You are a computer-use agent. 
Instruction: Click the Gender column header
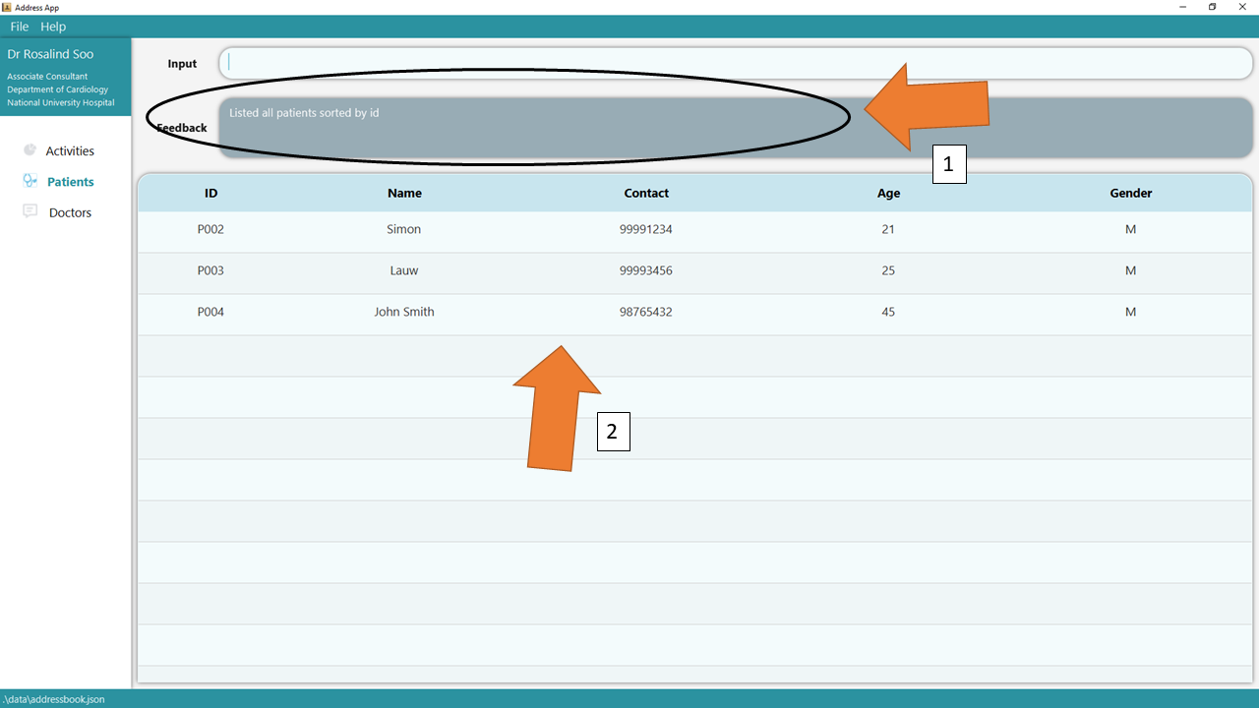[x=1130, y=194]
